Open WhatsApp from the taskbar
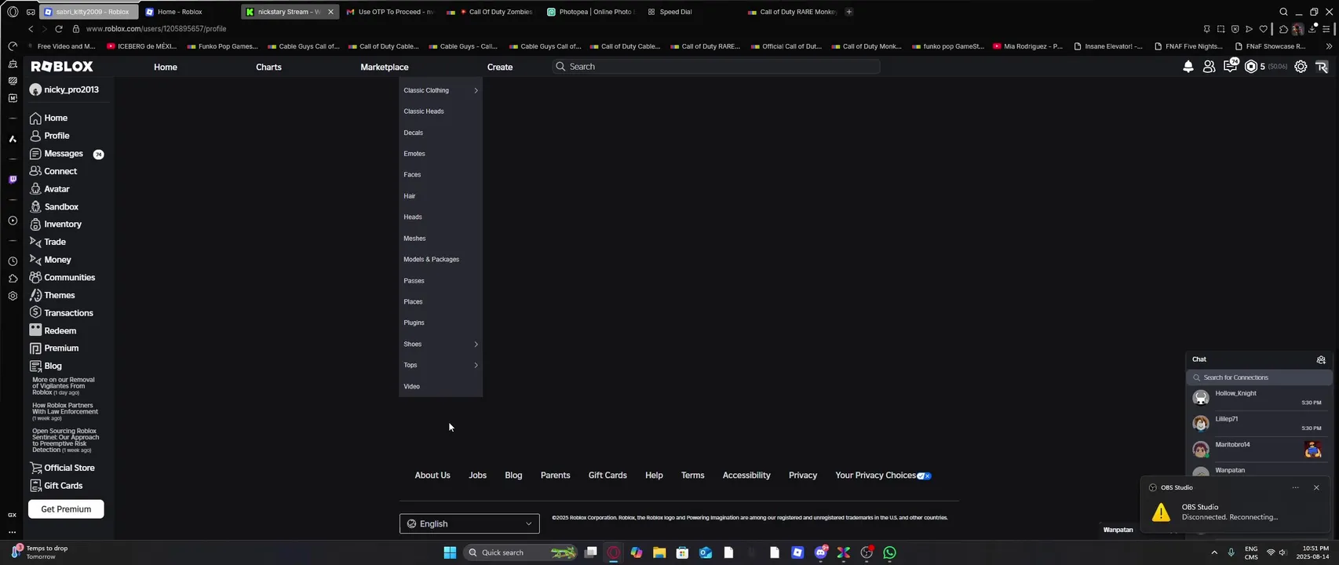 click(x=889, y=552)
